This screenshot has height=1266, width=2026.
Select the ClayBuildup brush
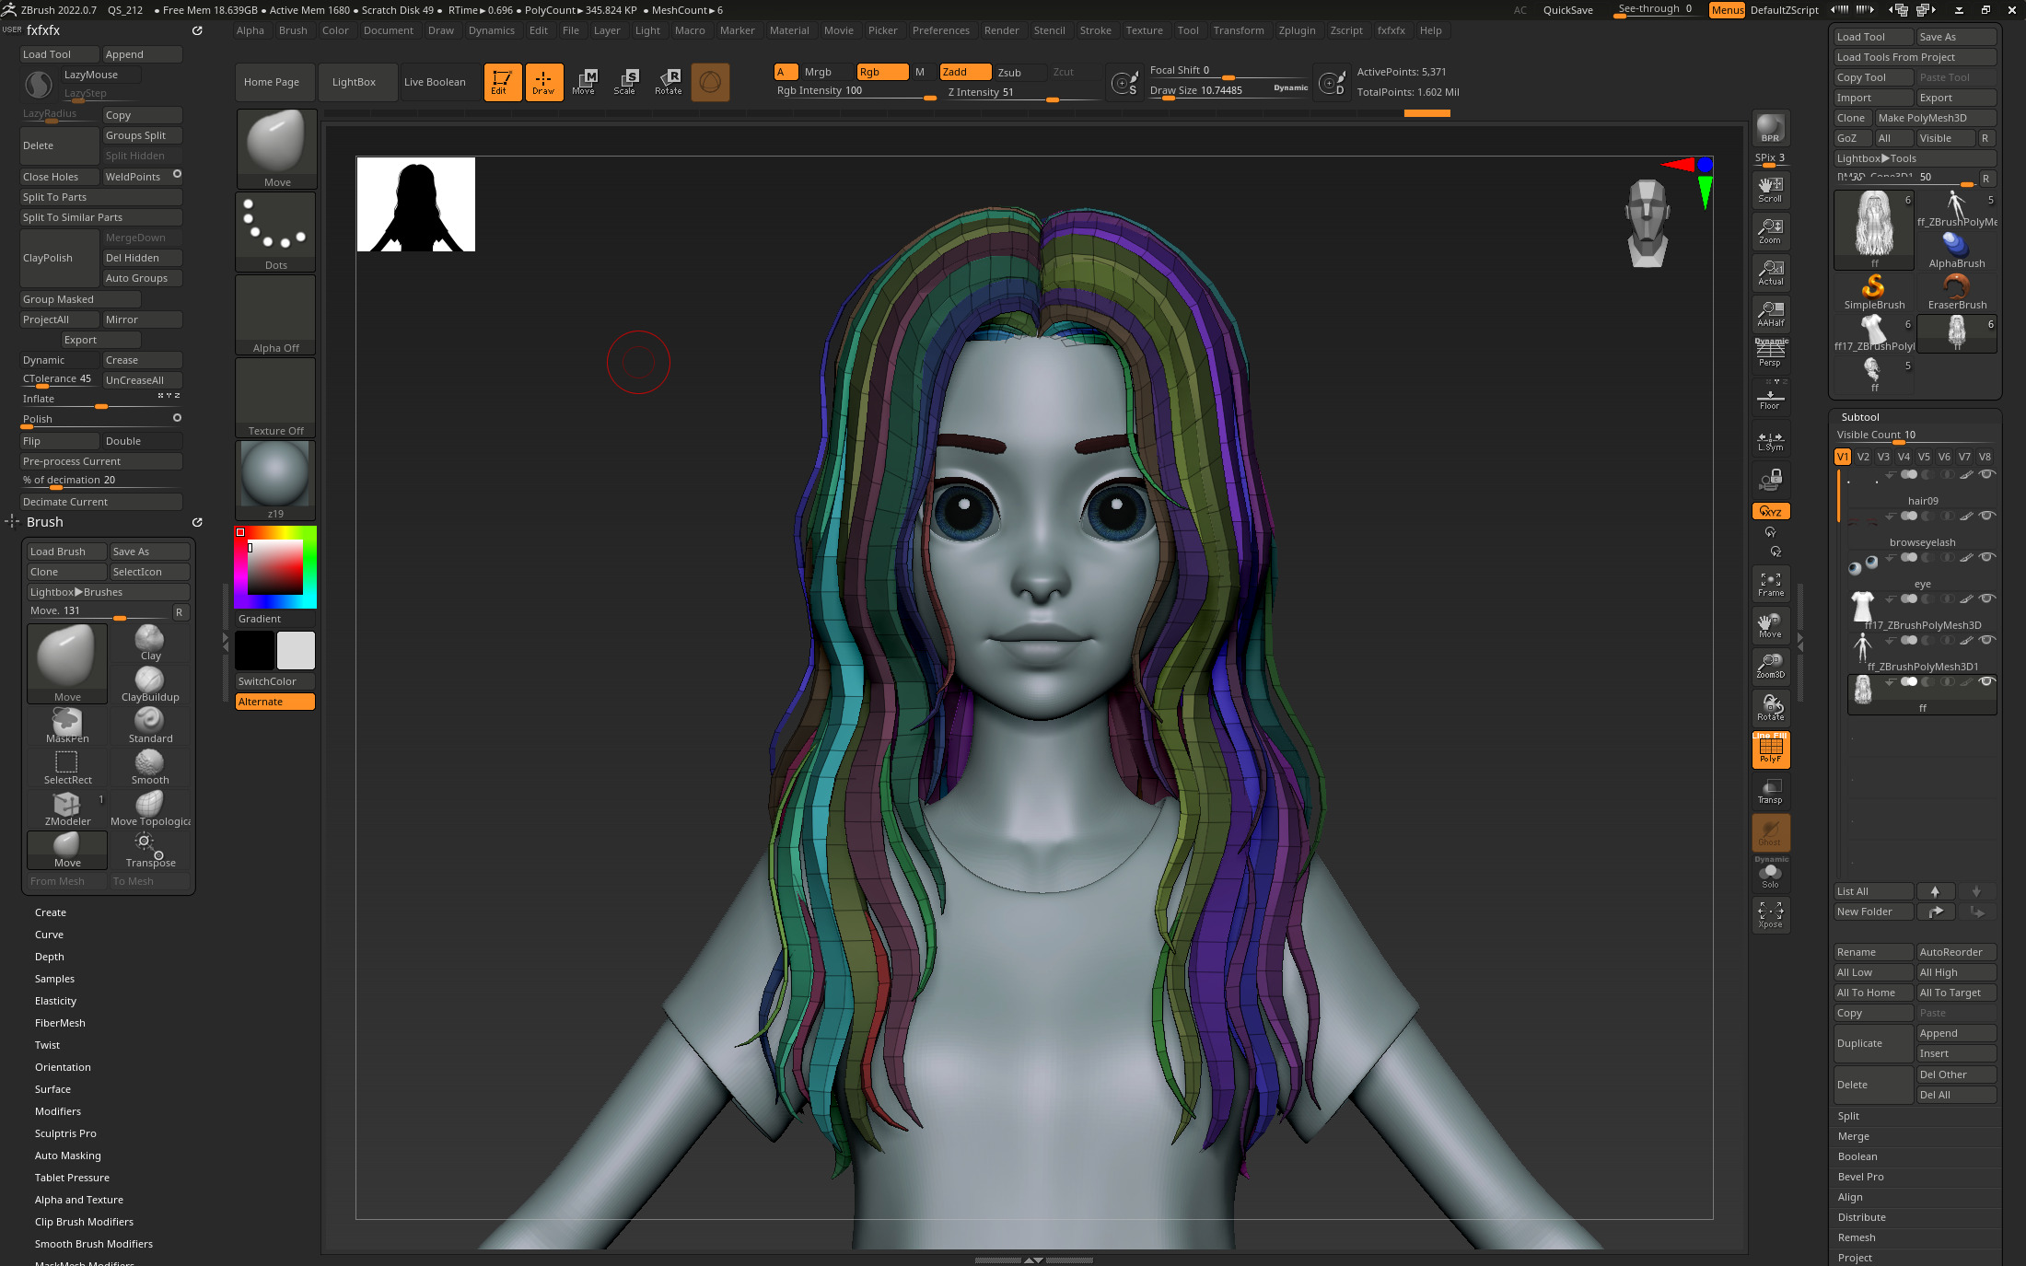click(150, 684)
